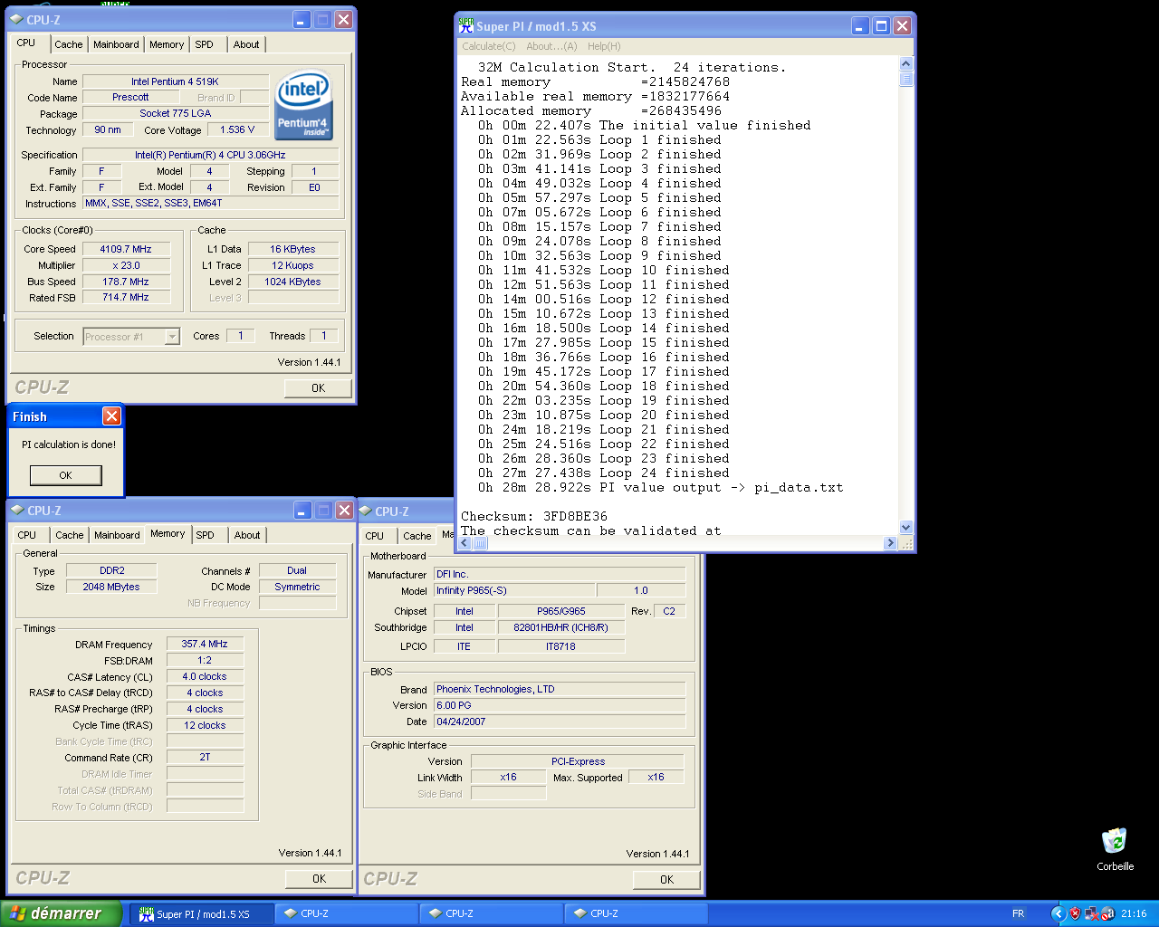Click the tray icon with letter a
Image resolution: width=1159 pixels, height=927 pixels.
click(x=1106, y=913)
